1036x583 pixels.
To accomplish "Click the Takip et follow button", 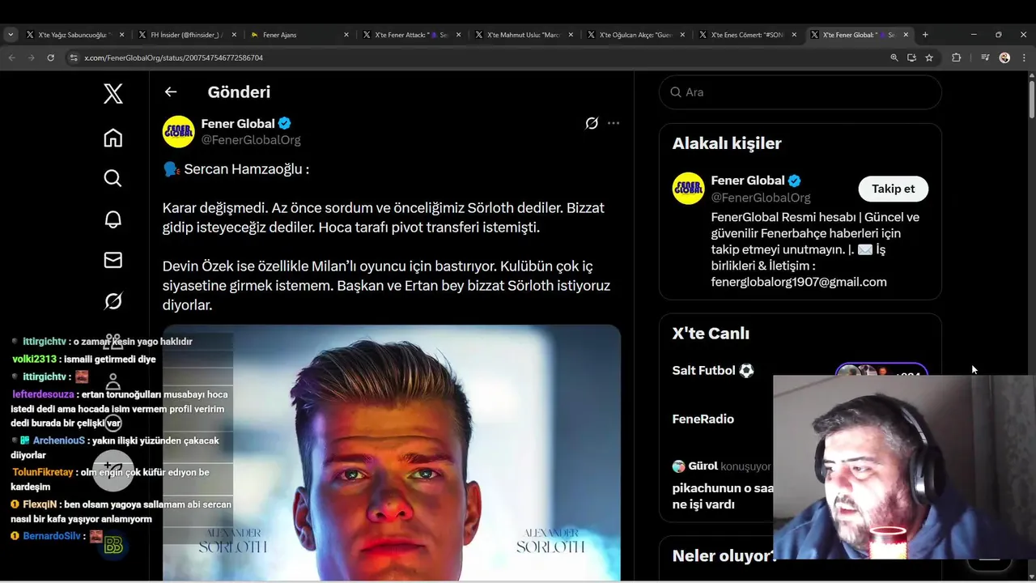I will coord(893,189).
